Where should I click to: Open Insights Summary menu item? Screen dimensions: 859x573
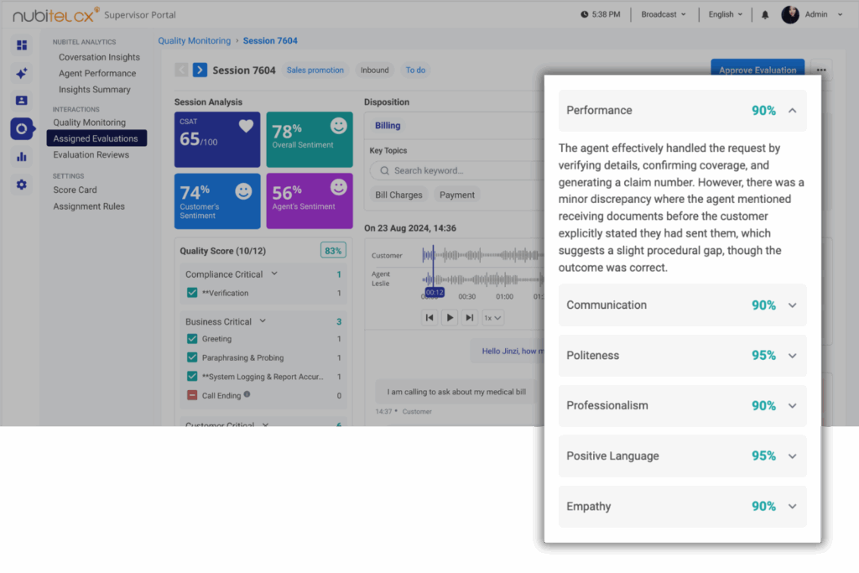tap(94, 90)
